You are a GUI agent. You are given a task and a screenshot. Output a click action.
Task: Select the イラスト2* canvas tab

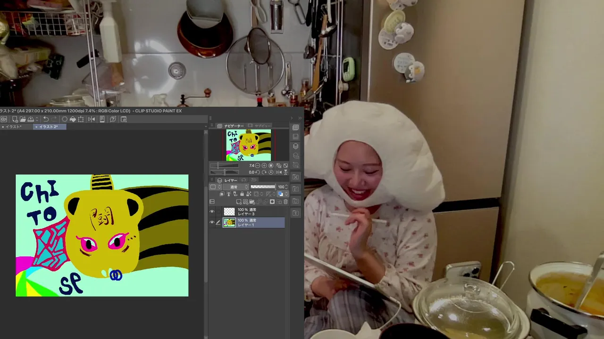pos(50,127)
